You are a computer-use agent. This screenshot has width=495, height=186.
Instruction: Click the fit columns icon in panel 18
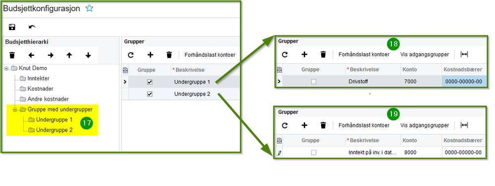(x=464, y=54)
